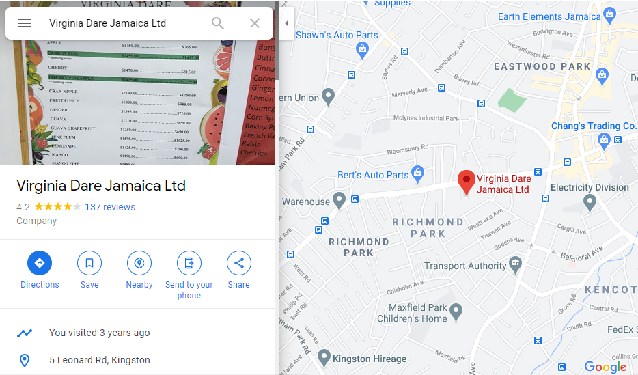Collapse side panel using arrow tab
This screenshot has width=638, height=375.
pyautogui.click(x=286, y=23)
